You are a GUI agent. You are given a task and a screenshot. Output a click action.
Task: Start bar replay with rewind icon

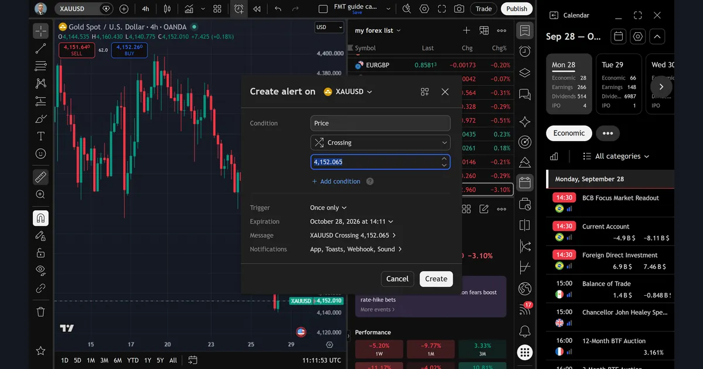(x=257, y=9)
